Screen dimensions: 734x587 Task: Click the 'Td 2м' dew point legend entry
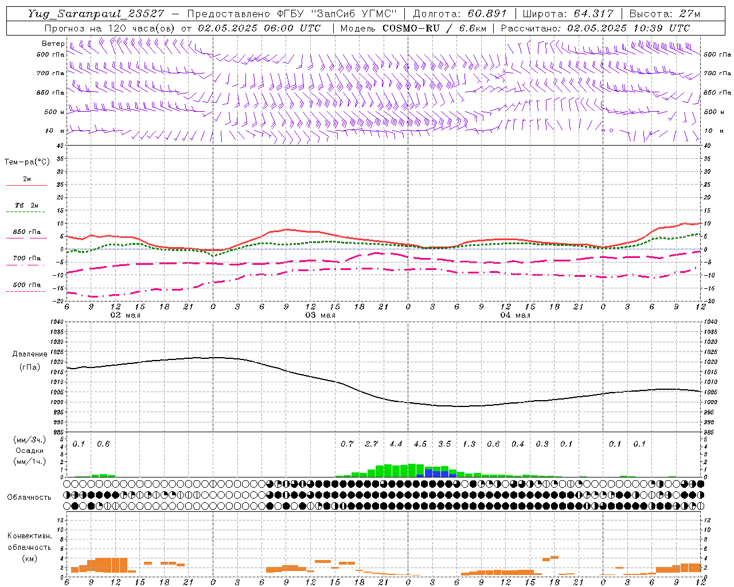tap(27, 205)
